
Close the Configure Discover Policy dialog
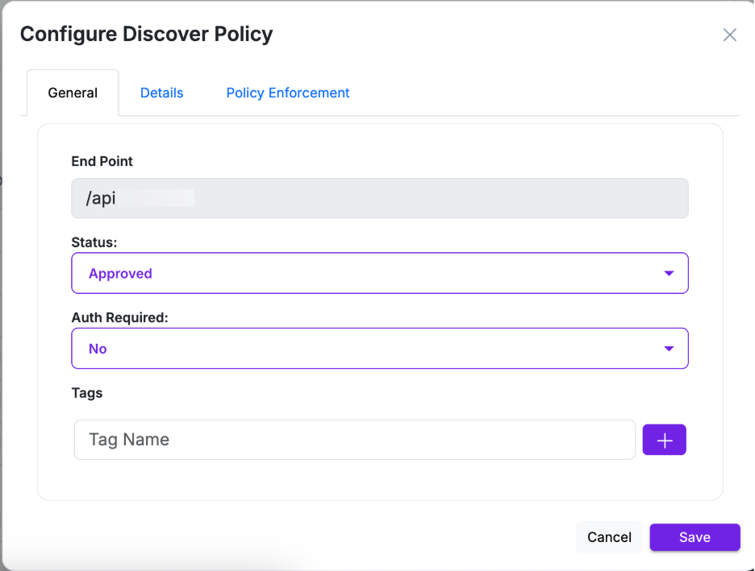pos(729,35)
